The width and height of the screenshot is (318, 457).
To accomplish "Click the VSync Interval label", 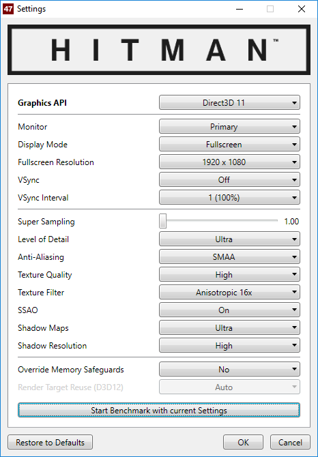I will pos(43,198).
